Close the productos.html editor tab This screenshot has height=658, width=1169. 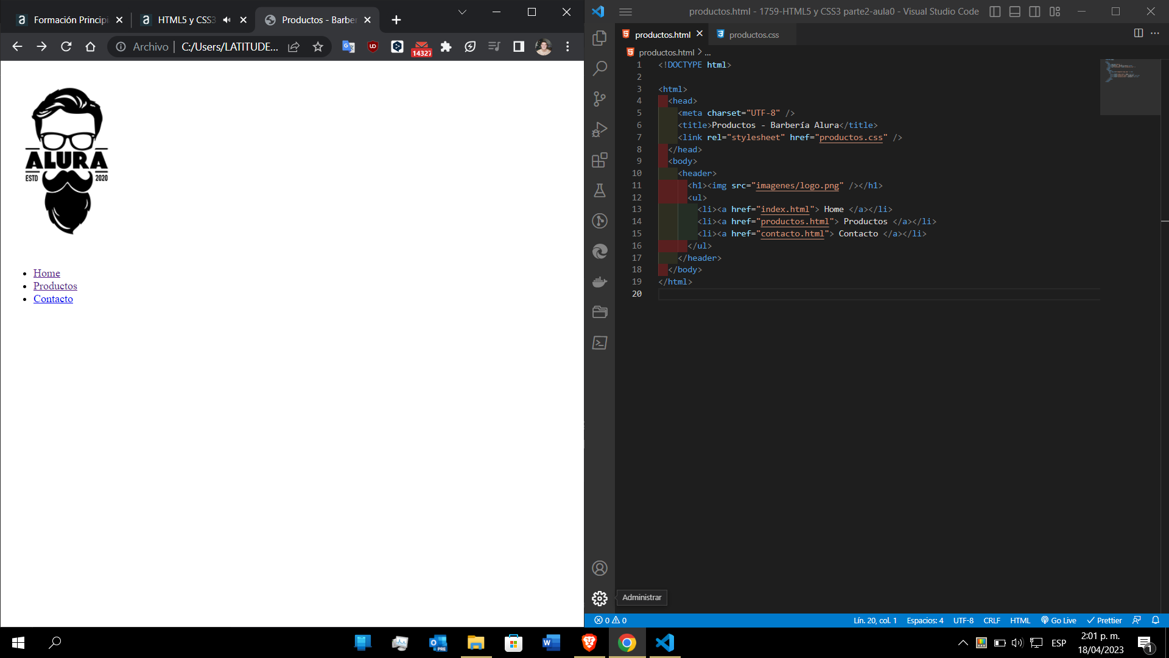[700, 34]
